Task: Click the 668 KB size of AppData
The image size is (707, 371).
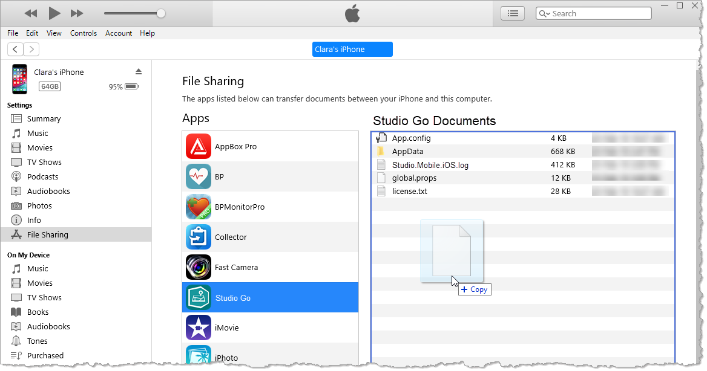Action: [563, 152]
